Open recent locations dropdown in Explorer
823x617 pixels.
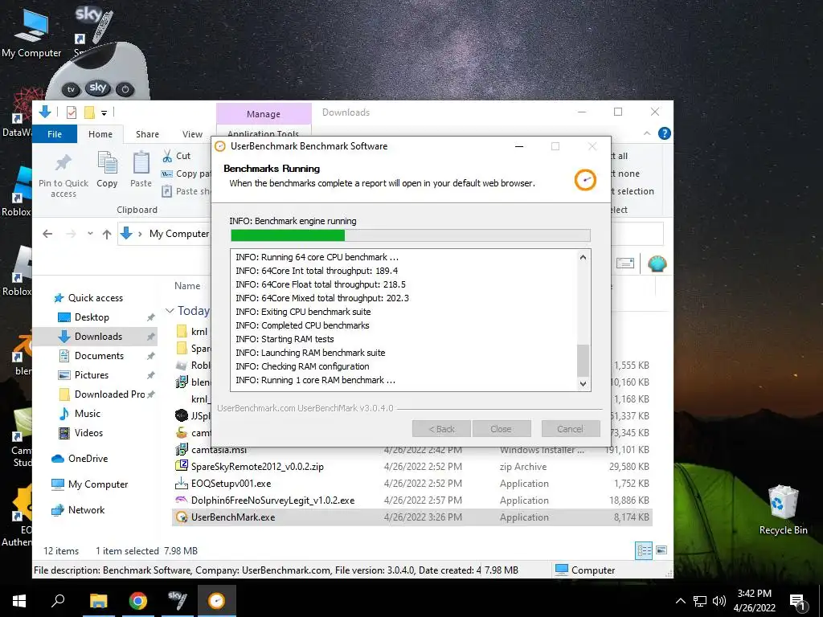(x=90, y=234)
